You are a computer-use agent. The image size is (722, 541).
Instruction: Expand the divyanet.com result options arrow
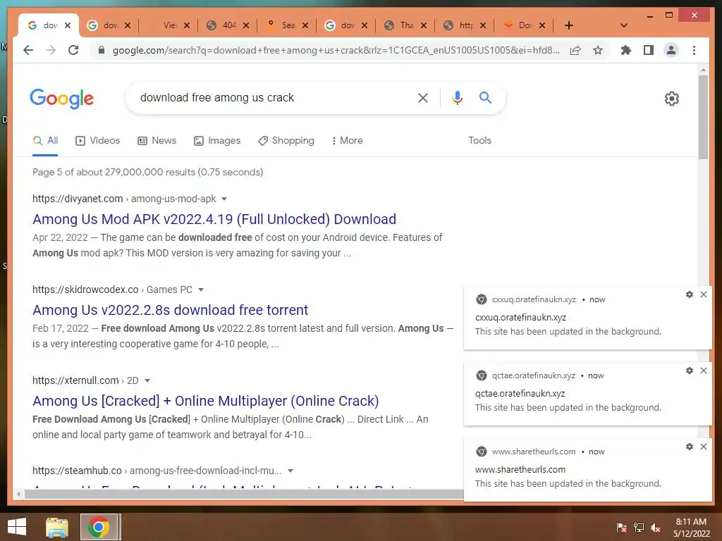224,199
